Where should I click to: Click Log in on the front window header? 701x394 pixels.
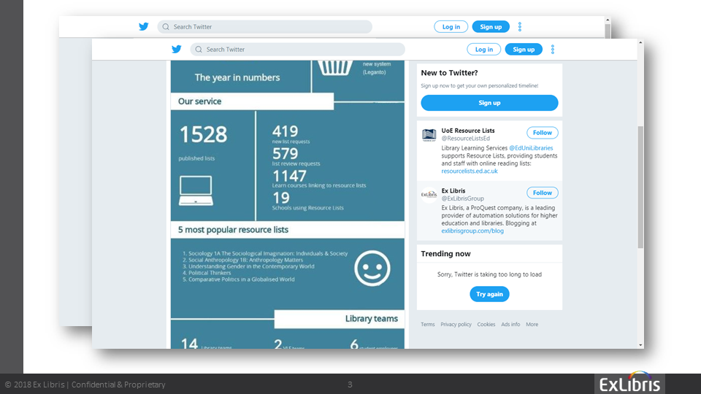click(x=484, y=50)
